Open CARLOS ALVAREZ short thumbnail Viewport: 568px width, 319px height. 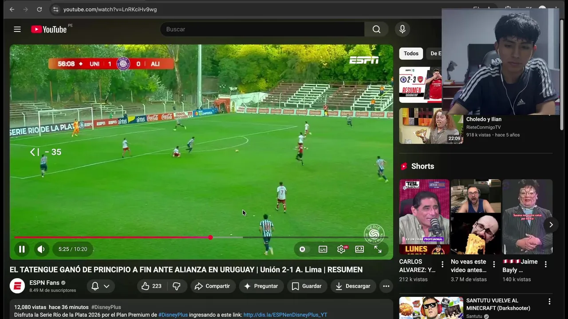point(424,217)
